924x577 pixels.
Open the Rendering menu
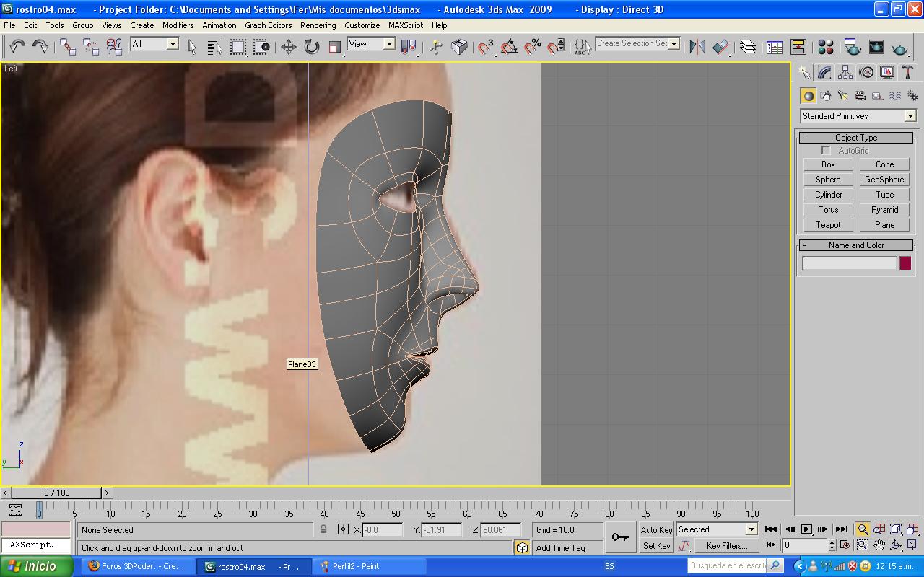318,25
